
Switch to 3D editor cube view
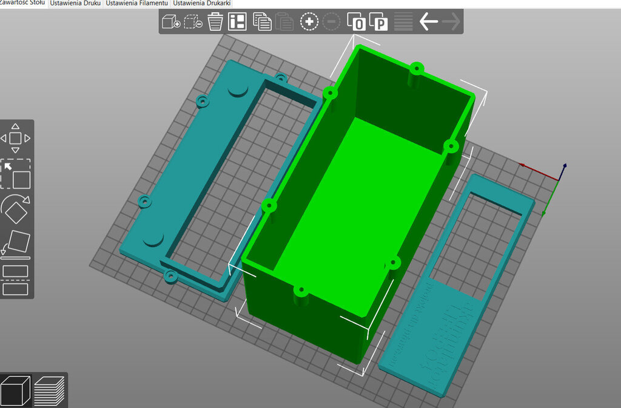(x=15, y=390)
